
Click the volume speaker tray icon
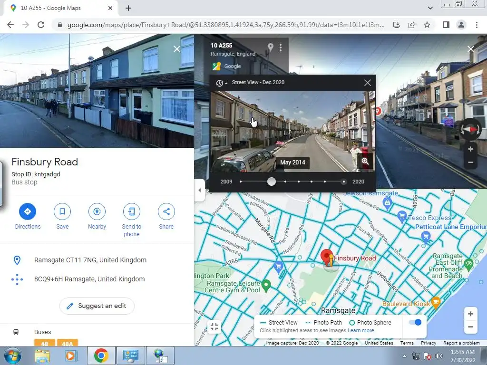(439, 356)
